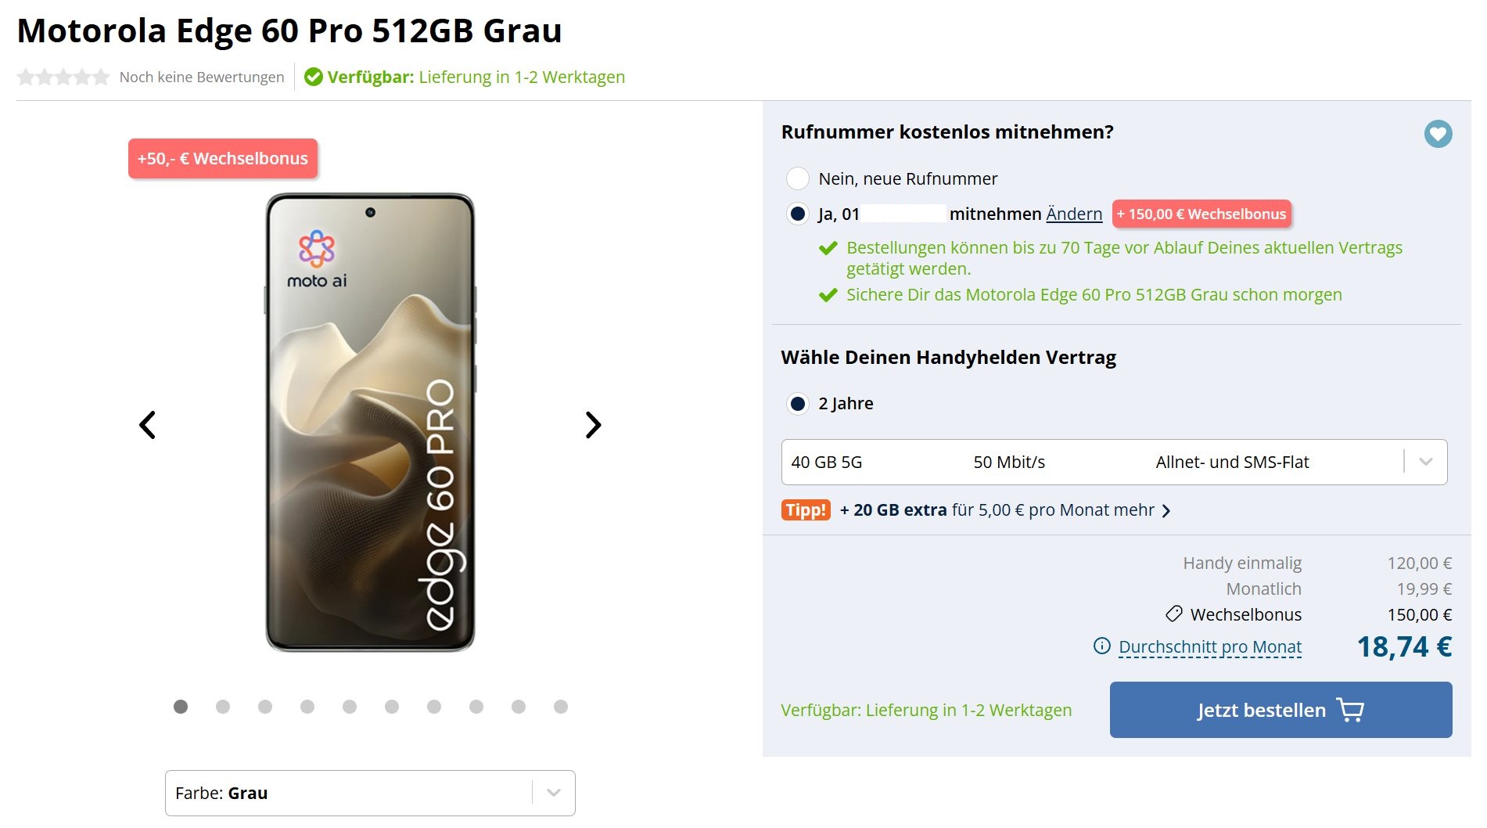
Task: Open the 20 GB extra tip offer
Action: click(1004, 510)
